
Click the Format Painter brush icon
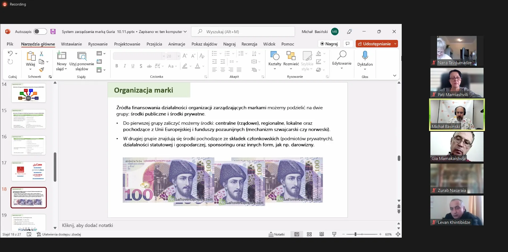(x=41, y=70)
